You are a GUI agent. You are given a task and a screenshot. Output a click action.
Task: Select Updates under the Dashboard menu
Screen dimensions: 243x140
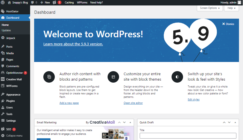[6, 30]
